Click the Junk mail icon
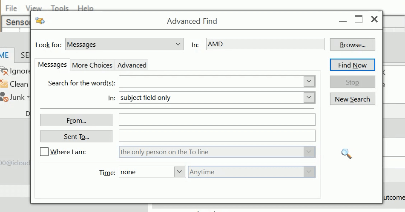405x212 pixels. [4, 97]
